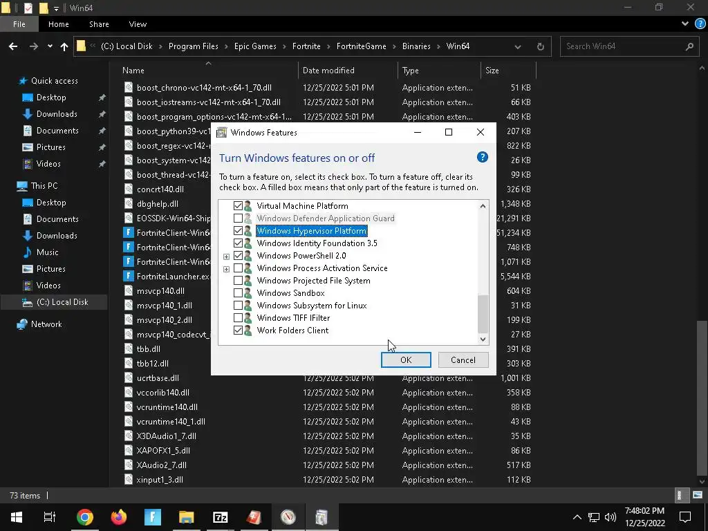Show hidden system tray icons

pos(577,517)
